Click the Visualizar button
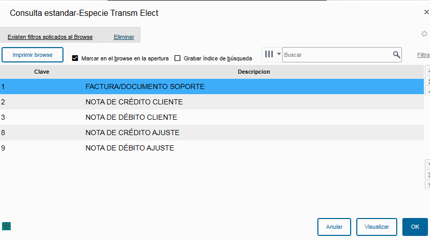This screenshot has width=430, height=240. click(377, 227)
